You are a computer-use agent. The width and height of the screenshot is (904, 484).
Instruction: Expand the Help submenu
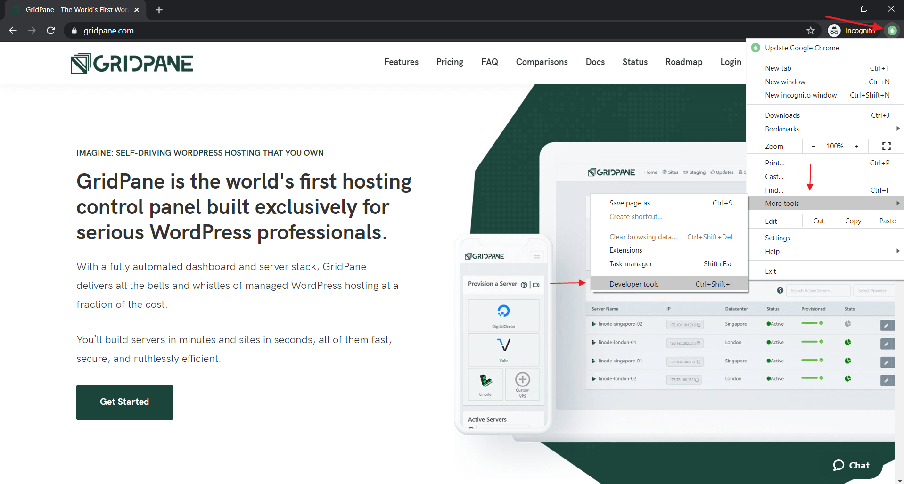(x=825, y=251)
